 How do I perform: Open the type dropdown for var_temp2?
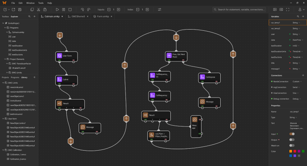point(297,28)
